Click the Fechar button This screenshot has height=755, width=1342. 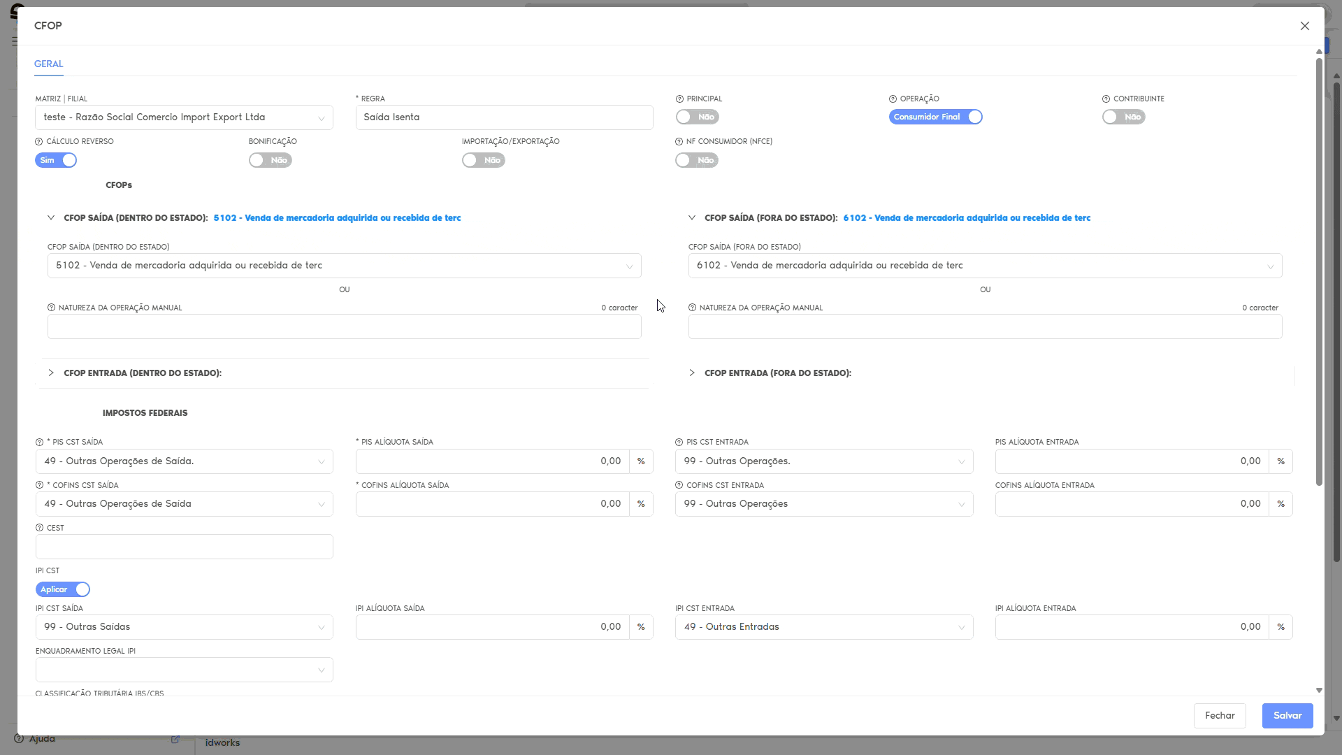pos(1220,716)
